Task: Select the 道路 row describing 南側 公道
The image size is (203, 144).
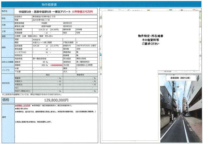Action: tap(56, 36)
